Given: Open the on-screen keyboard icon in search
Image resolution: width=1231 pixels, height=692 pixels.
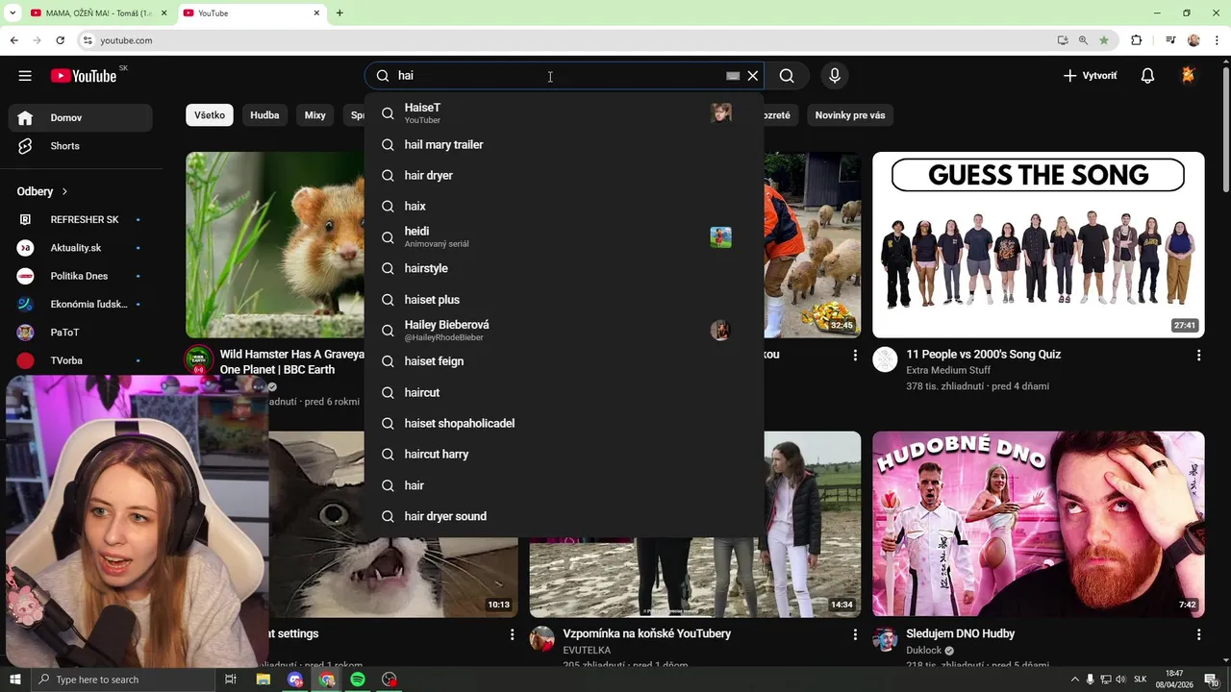Looking at the screenshot, I should 733,76.
